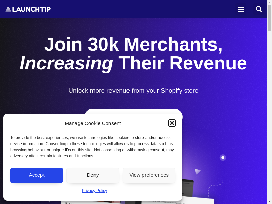Click the paper plane icon in hero

pyautogui.click(x=197, y=171)
